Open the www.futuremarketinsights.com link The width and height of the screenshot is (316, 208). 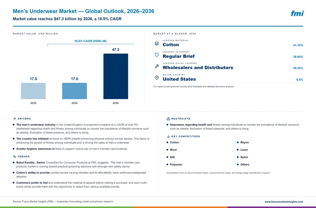[x=284, y=202]
